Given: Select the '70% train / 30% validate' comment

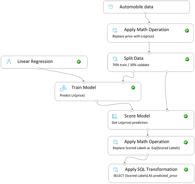Looking at the screenshot, I should click(x=131, y=65).
